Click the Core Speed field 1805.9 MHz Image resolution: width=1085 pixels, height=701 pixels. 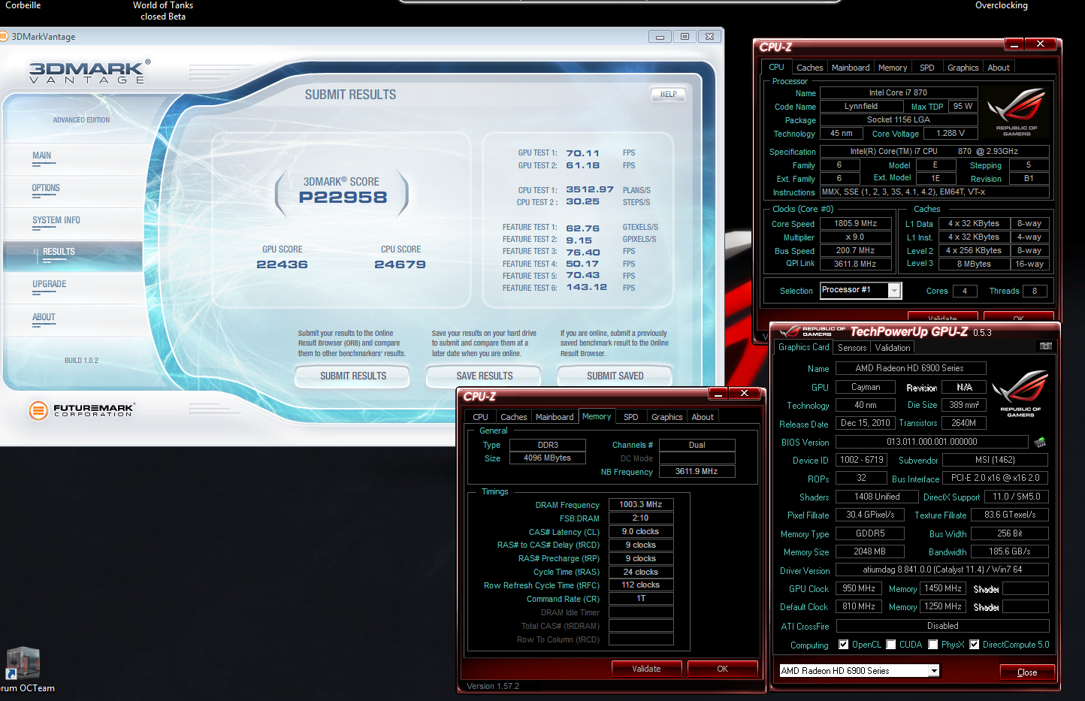(856, 224)
